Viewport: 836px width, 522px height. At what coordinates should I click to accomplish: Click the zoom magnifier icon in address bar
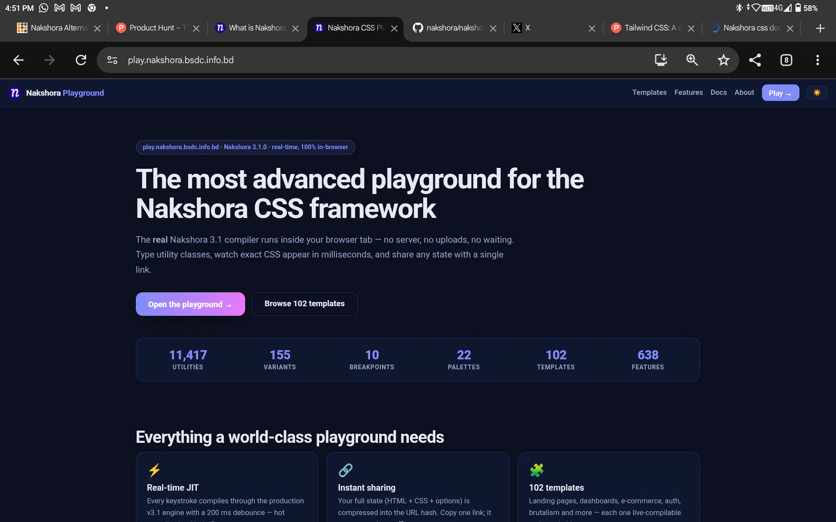click(692, 60)
